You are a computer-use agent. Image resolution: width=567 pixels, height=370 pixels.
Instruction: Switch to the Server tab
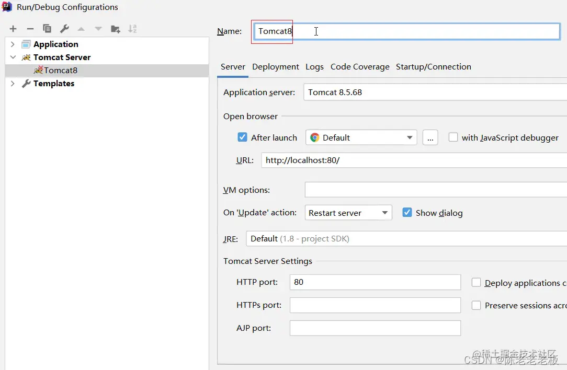click(x=233, y=67)
